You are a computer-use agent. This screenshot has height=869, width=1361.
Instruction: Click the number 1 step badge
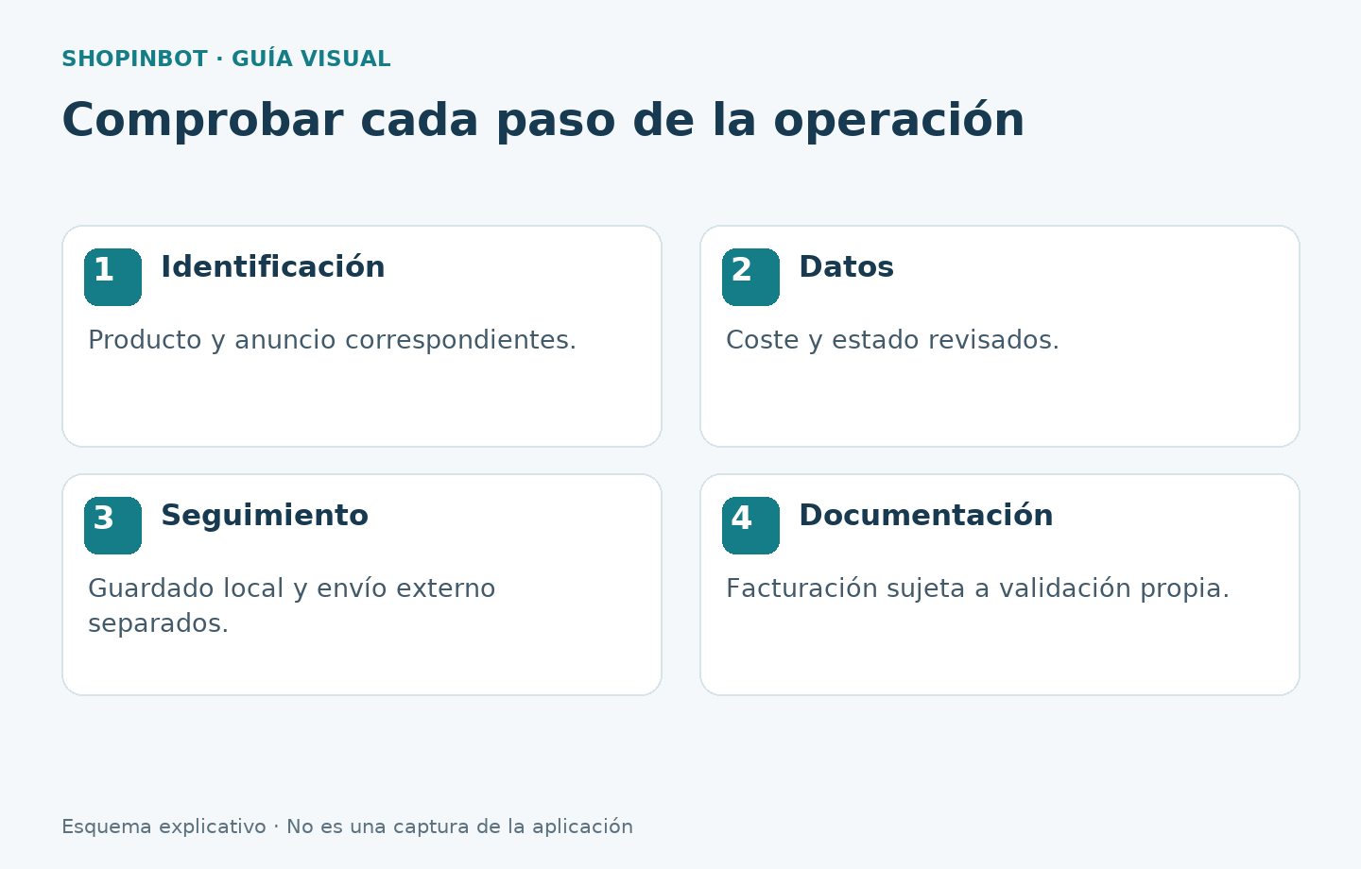coord(112,277)
